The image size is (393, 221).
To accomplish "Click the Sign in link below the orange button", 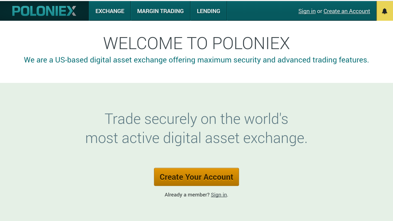I will point(219,195).
